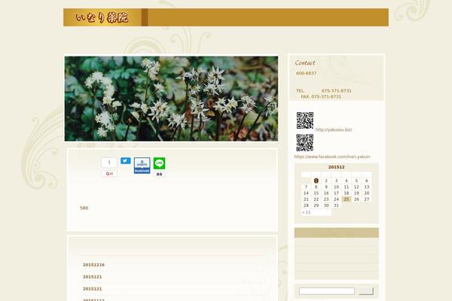Image resolution: width=452 pixels, height=301 pixels.
Task: Click the QR code beside yakusou.biz
Action: coord(305,120)
